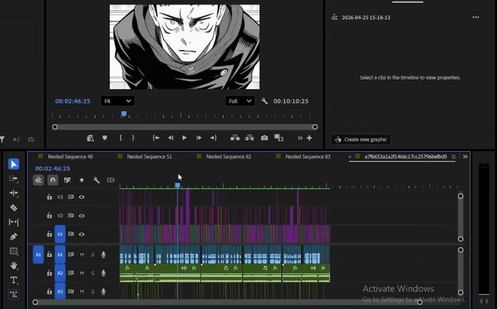Image resolution: width=497 pixels, height=309 pixels.
Task: Click the Extract button in Program Monitor
Action: 249,138
